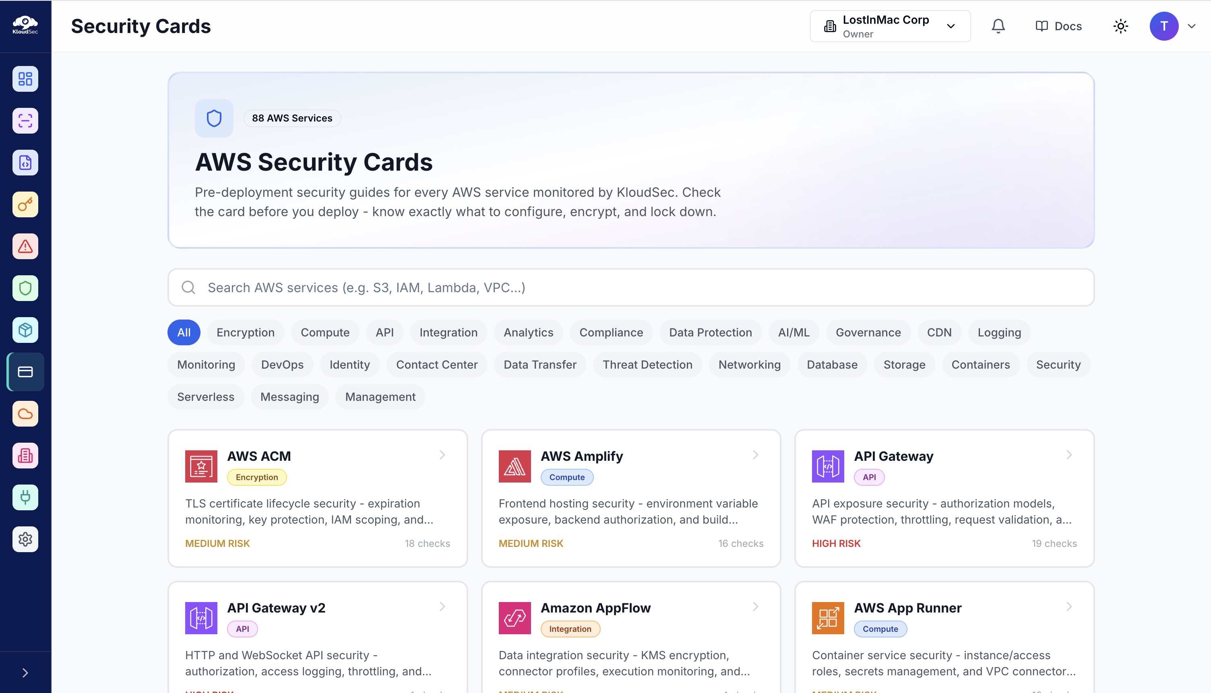Filter by Analytics category chip
This screenshot has width=1211, height=693.
528,332
